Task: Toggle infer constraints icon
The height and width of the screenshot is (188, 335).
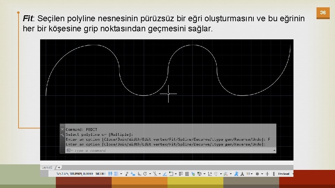Action: [x=127, y=174]
